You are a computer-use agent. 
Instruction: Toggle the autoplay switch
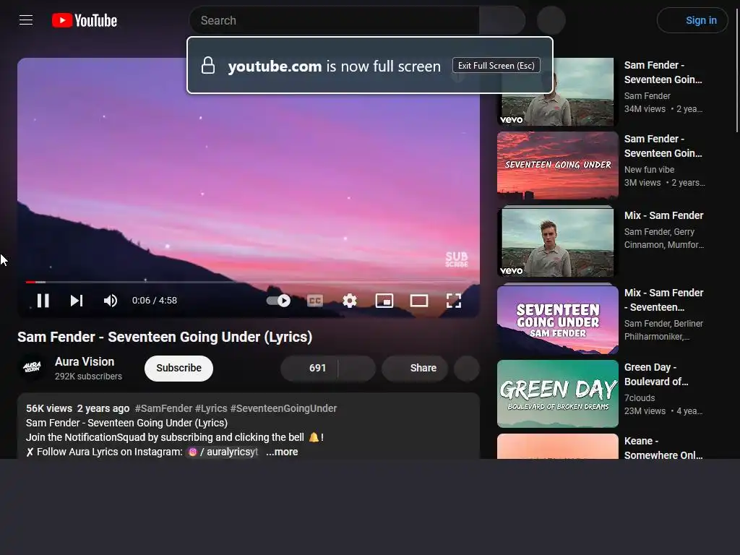tap(278, 301)
